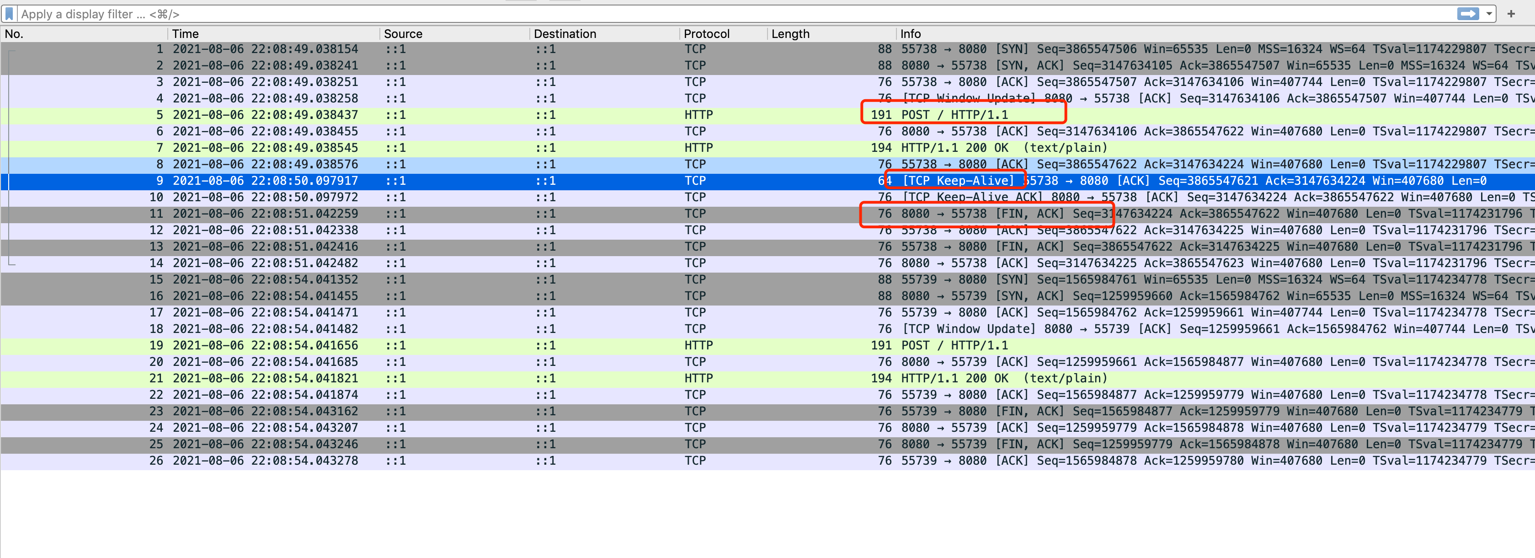Focus the display filter input field
1535x558 pixels.
[715, 14]
